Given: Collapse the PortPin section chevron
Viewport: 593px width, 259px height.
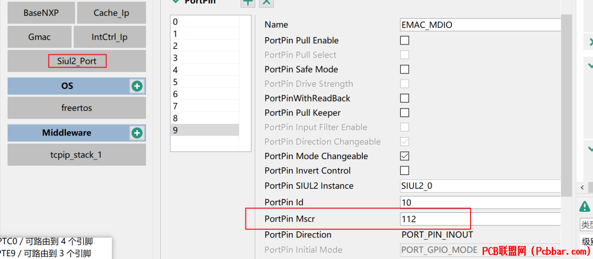Looking at the screenshot, I should pos(176,2).
